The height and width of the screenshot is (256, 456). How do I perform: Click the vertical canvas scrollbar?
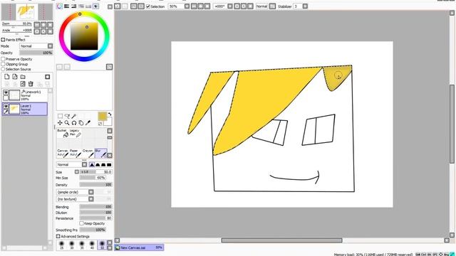click(452, 124)
